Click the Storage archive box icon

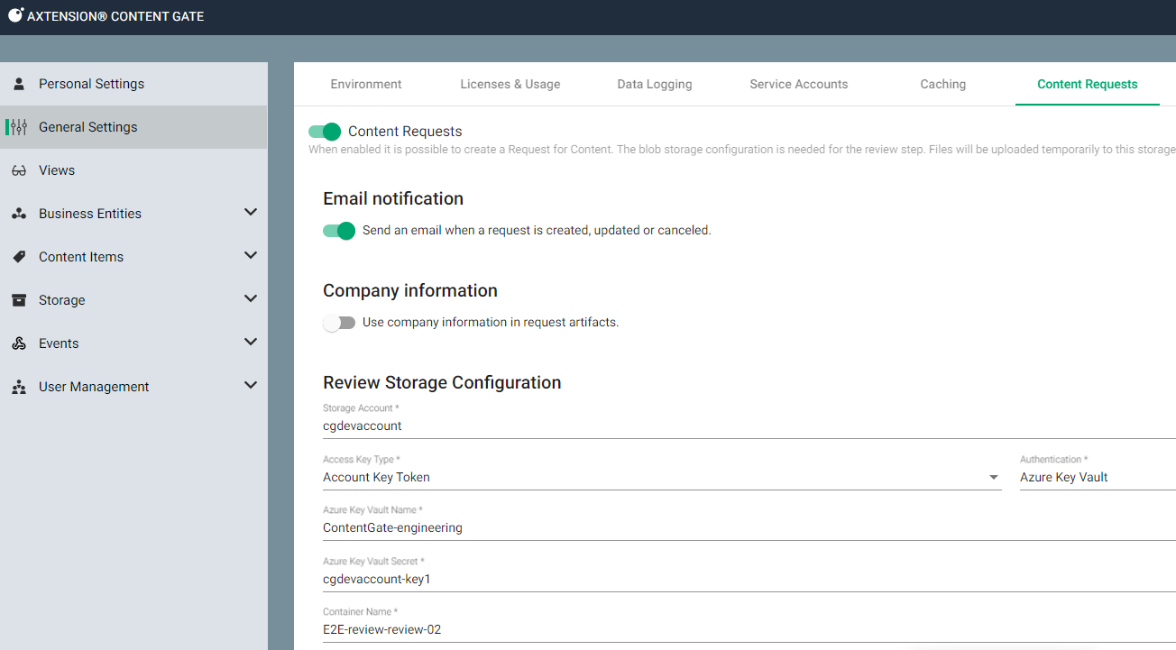point(19,300)
